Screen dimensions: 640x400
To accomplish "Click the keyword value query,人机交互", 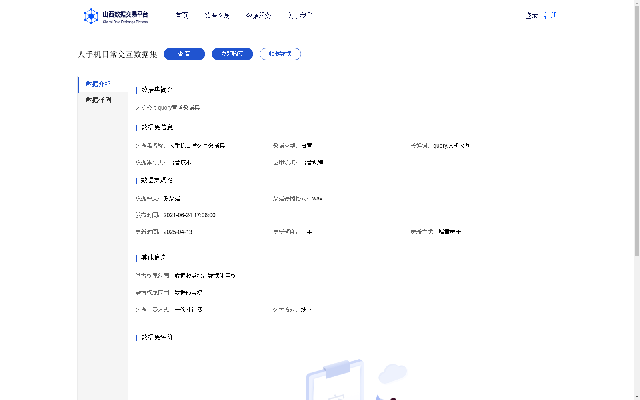I will click(x=452, y=146).
